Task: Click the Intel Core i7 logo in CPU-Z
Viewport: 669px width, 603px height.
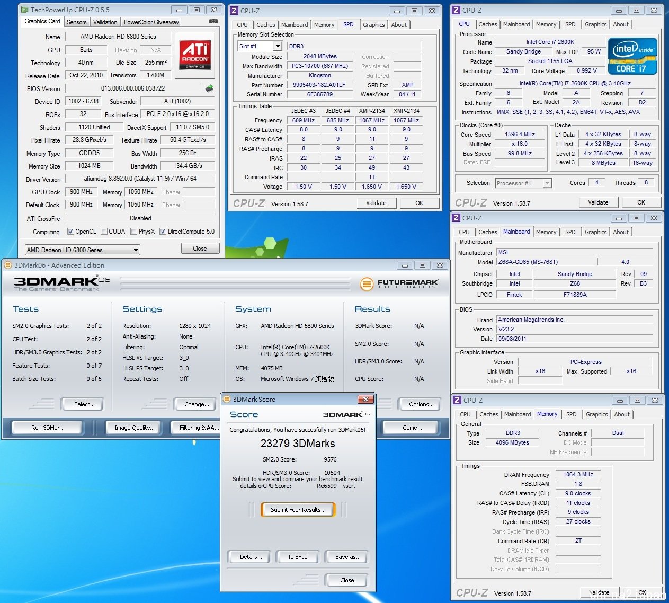Action: pyautogui.click(x=632, y=56)
